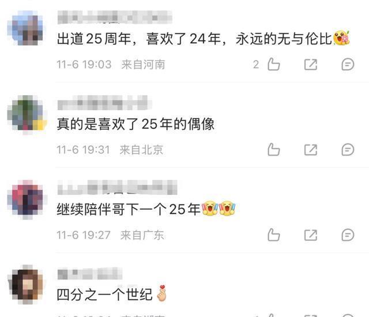Select the comment text 四分之一个世纪
The height and width of the screenshot is (317, 369).
click(x=104, y=295)
